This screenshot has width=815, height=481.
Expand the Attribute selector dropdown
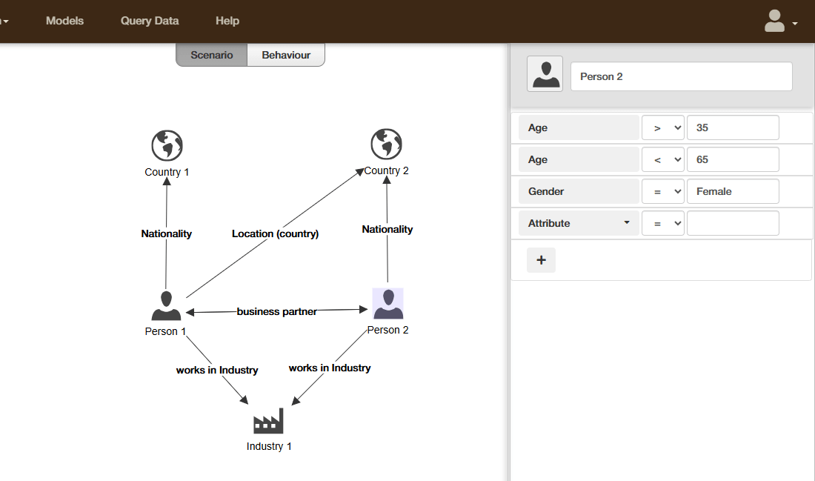click(579, 223)
